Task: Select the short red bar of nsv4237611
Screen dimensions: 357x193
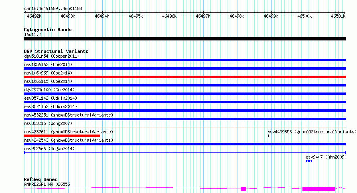Action: point(62,136)
